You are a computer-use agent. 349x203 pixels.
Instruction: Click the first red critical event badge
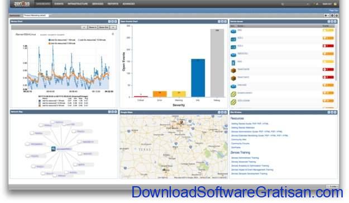(x=328, y=46)
